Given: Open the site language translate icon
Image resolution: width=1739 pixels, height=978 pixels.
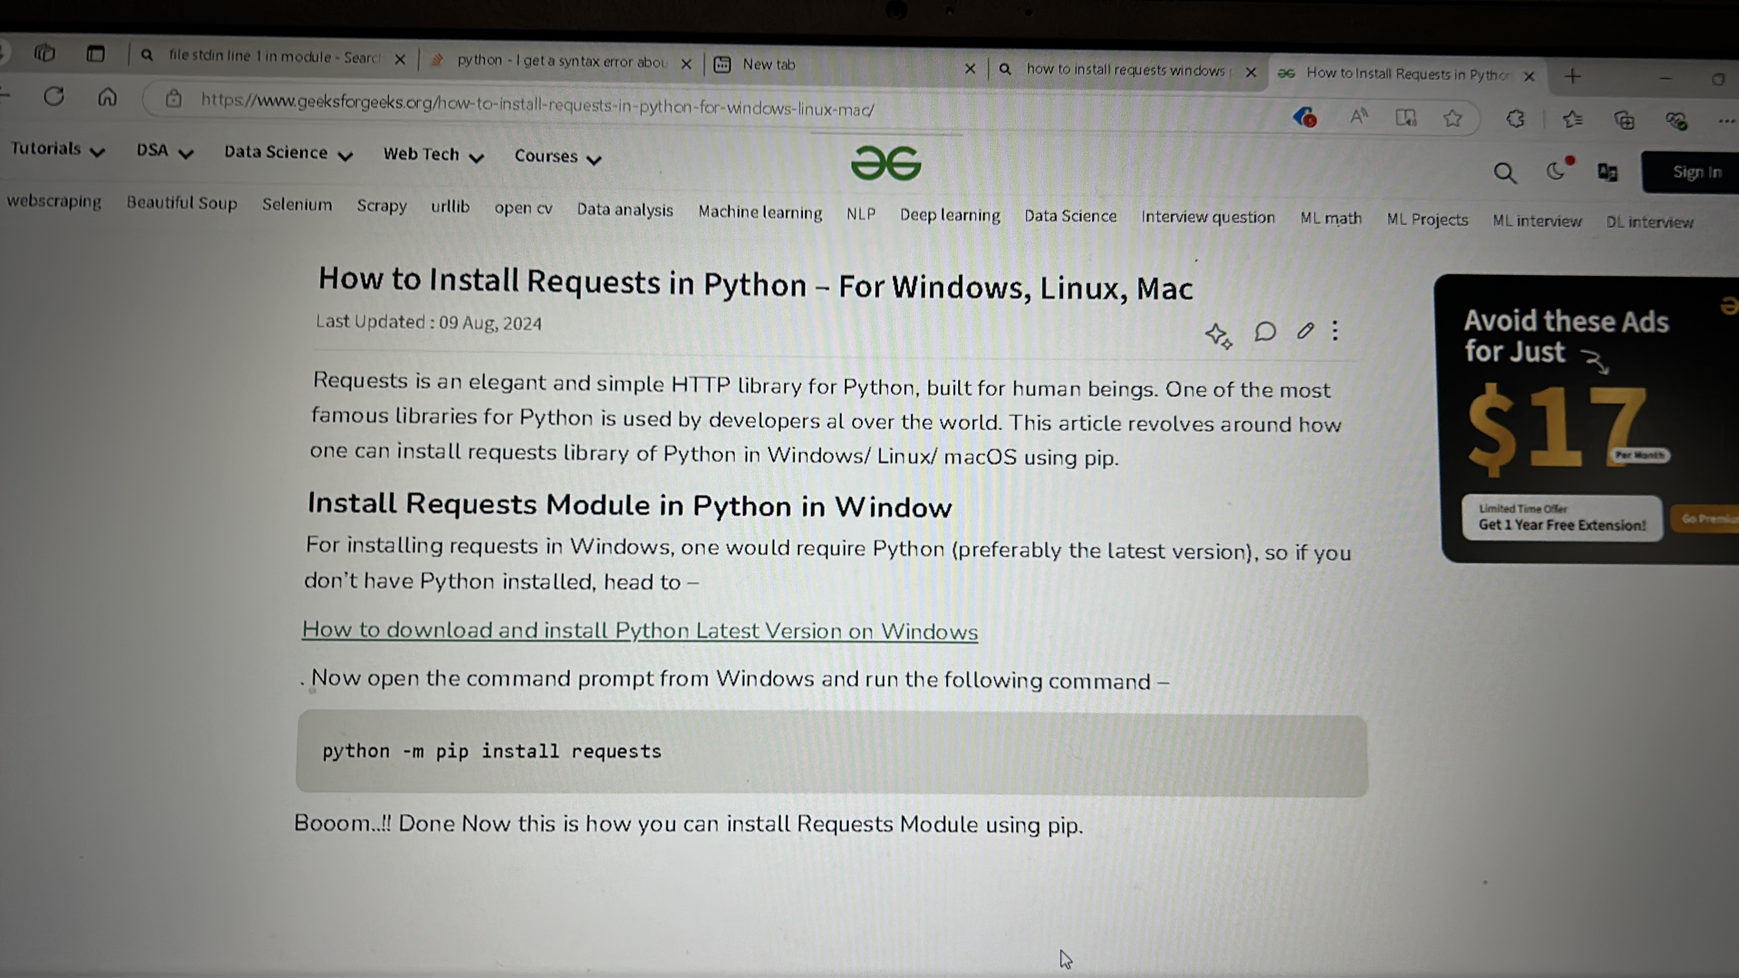Looking at the screenshot, I should pyautogui.click(x=1607, y=173).
